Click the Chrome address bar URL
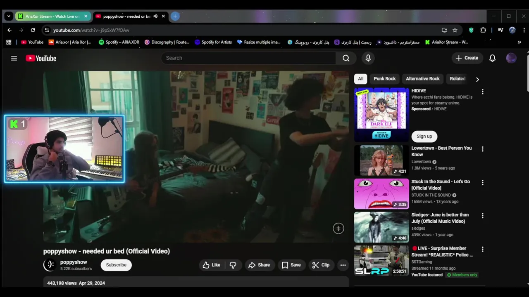The height and width of the screenshot is (297, 529). pos(91,30)
